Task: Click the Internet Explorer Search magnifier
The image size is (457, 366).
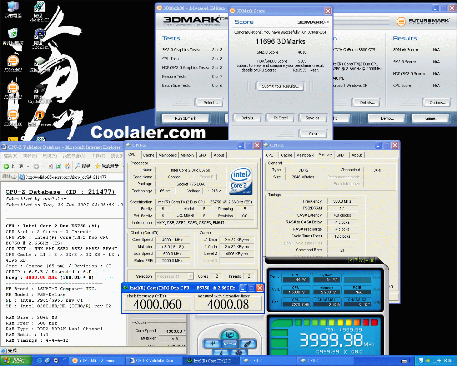Action: point(78,166)
